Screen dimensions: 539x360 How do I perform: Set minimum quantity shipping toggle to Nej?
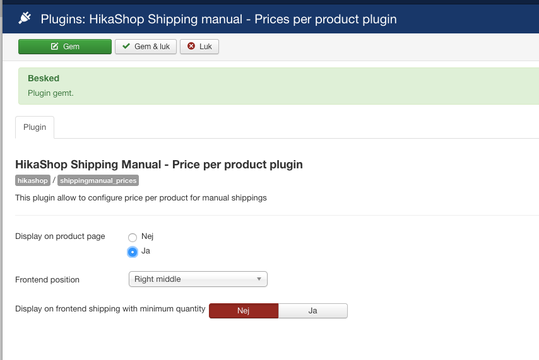[x=243, y=311]
